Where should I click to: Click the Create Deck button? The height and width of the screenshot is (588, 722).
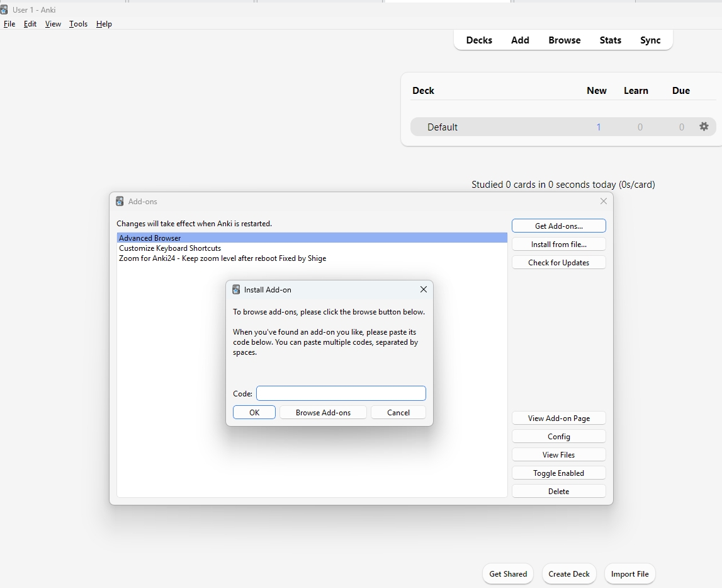tap(568, 574)
